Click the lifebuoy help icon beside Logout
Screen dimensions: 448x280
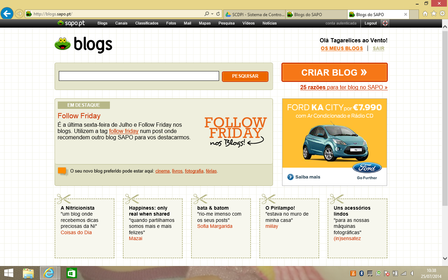click(x=385, y=23)
